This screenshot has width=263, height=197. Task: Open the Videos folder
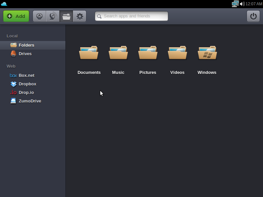tap(178, 54)
